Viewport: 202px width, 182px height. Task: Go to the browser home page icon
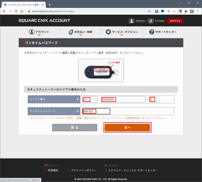click(22, 11)
